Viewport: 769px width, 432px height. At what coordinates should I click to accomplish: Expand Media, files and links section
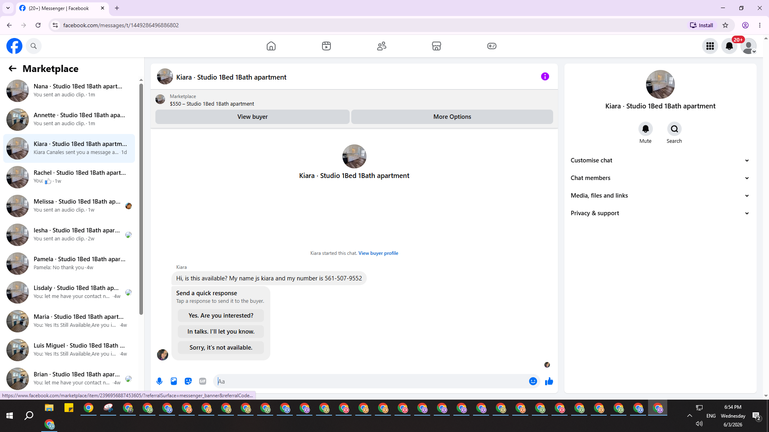[x=660, y=196]
